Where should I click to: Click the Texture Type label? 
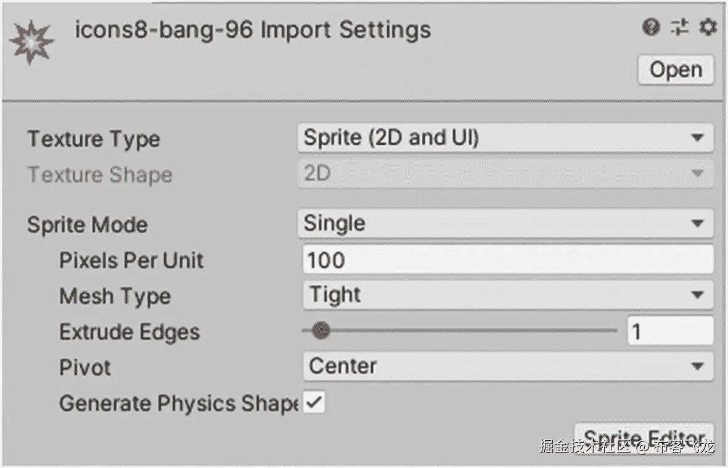click(94, 139)
